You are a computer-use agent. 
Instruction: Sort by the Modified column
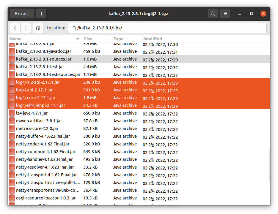(206, 39)
